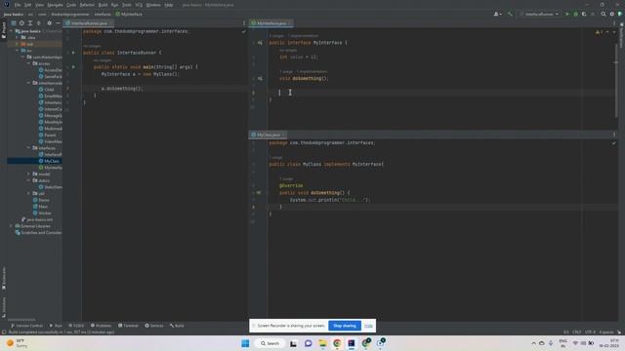The image size is (625, 351).
Task: Open IntelliJ IDEA icon in taskbar
Action: click(352, 343)
